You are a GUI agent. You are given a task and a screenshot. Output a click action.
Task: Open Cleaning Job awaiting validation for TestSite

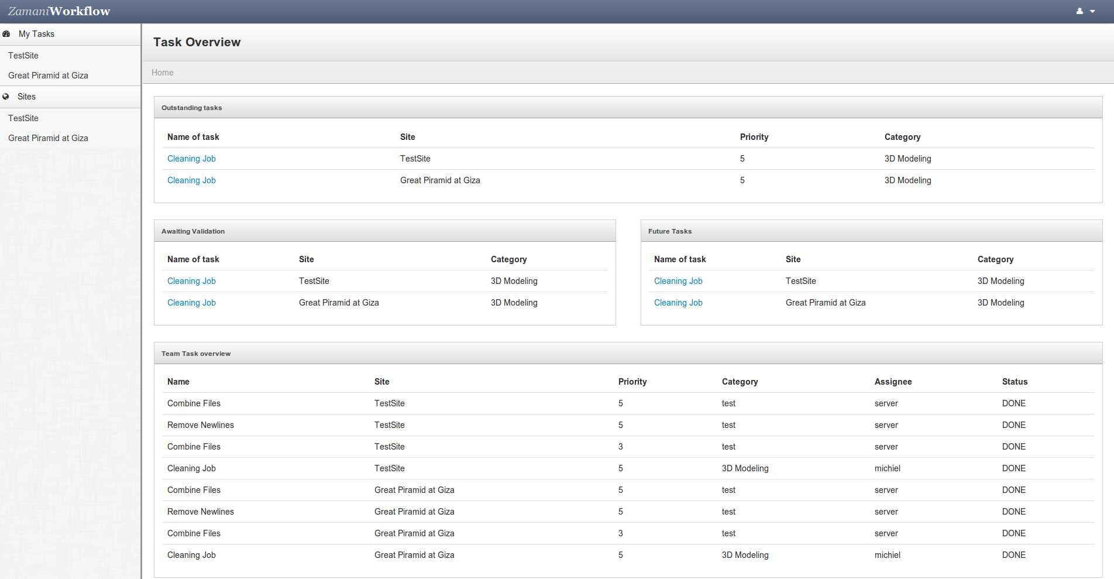191,281
